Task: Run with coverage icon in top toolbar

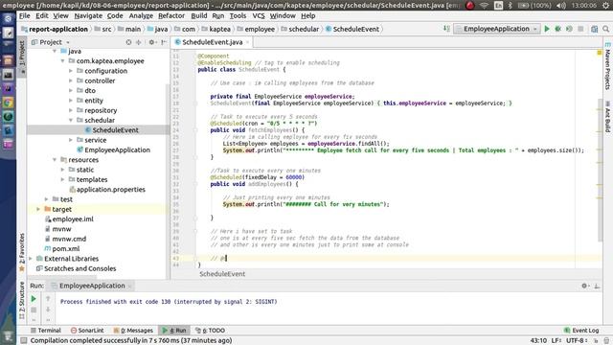Action: pyautogui.click(x=569, y=29)
